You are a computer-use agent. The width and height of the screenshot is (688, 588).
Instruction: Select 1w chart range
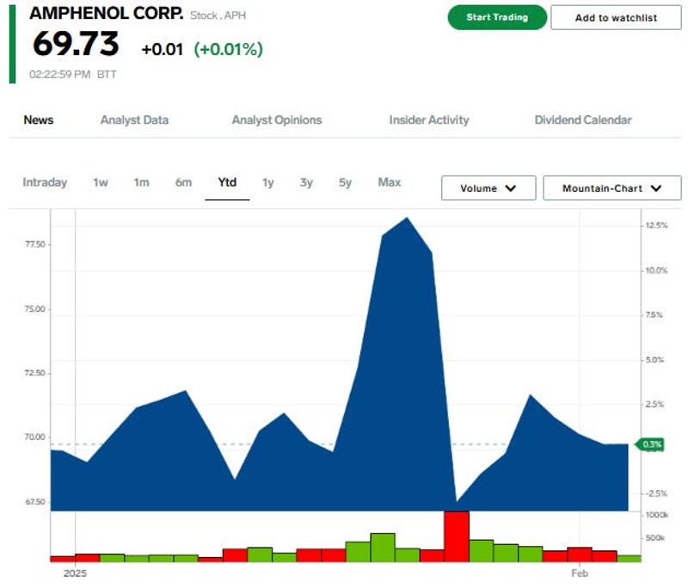point(101,182)
